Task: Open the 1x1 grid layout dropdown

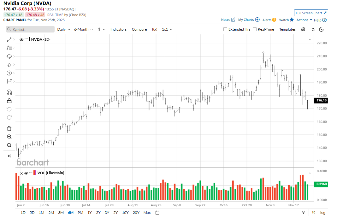Action: point(167,29)
